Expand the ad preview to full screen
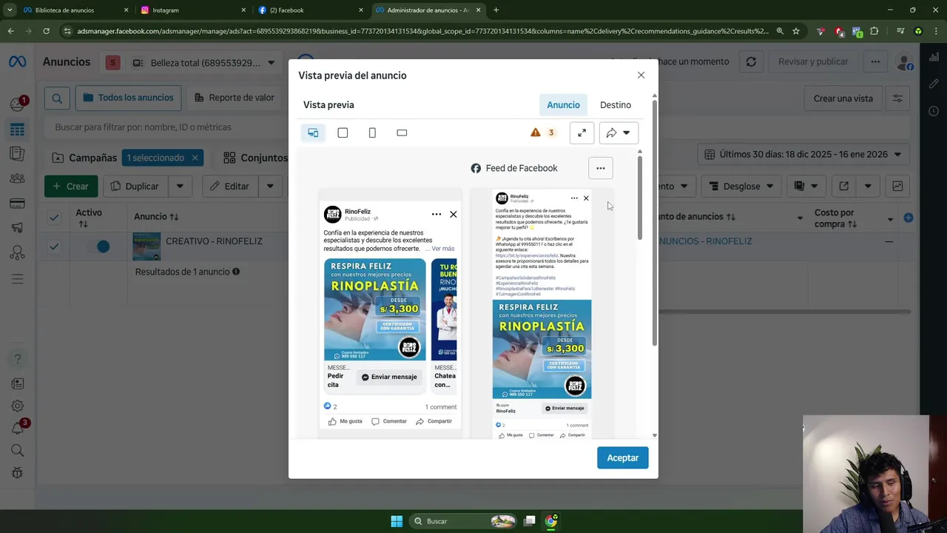Viewport: 947px width, 533px height. click(x=582, y=133)
